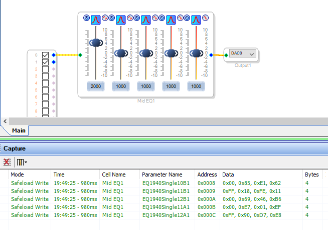Toggle the power icon of EQ band 1
Image resolution: width=328 pixels, height=230 pixels.
[86, 18]
